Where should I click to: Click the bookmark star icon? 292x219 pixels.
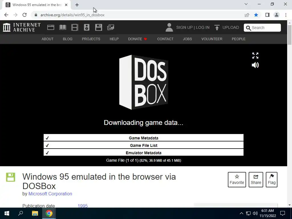256,15
